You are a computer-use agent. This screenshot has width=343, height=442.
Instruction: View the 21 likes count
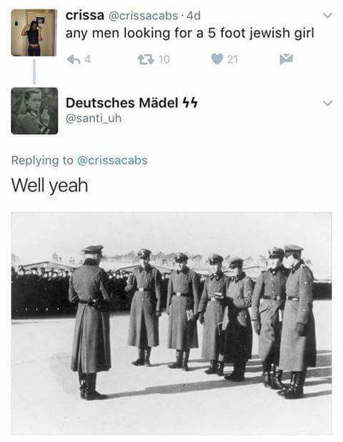coord(233,59)
